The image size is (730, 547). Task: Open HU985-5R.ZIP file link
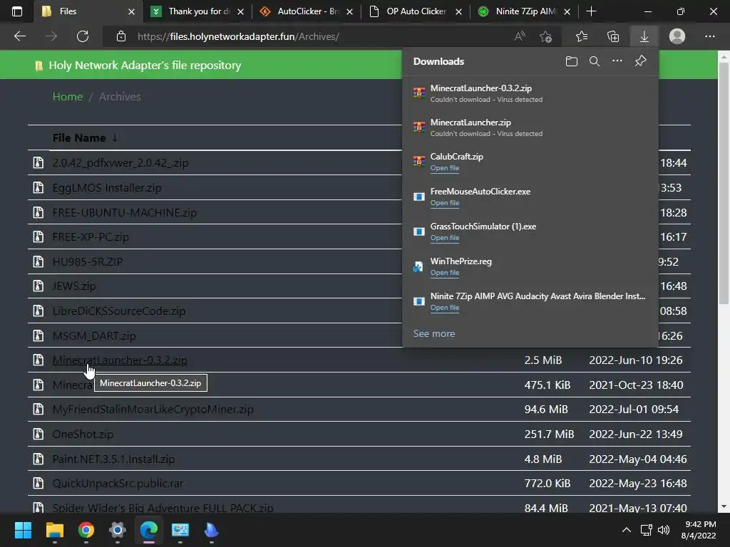(88, 261)
